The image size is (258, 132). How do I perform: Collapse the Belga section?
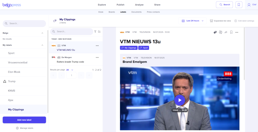(x=42, y=33)
